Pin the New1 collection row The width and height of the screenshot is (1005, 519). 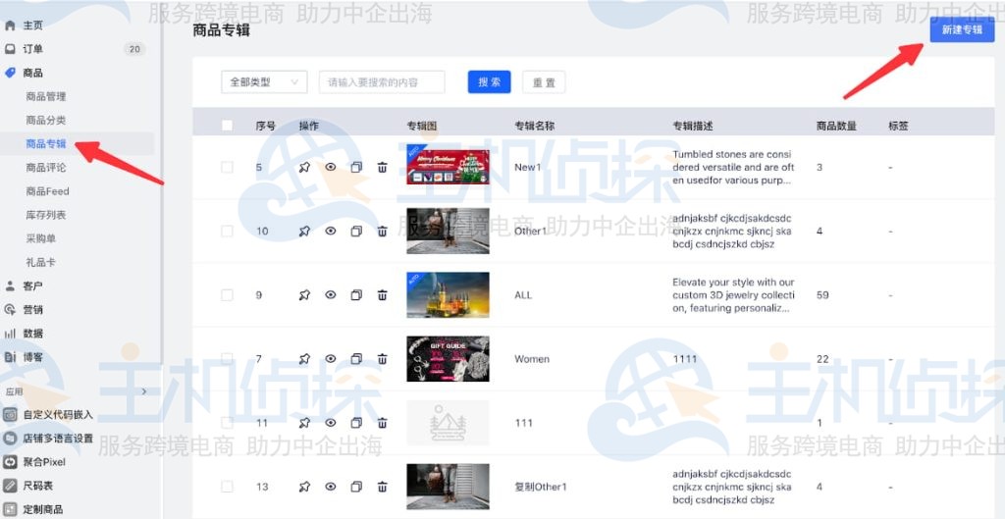304,167
